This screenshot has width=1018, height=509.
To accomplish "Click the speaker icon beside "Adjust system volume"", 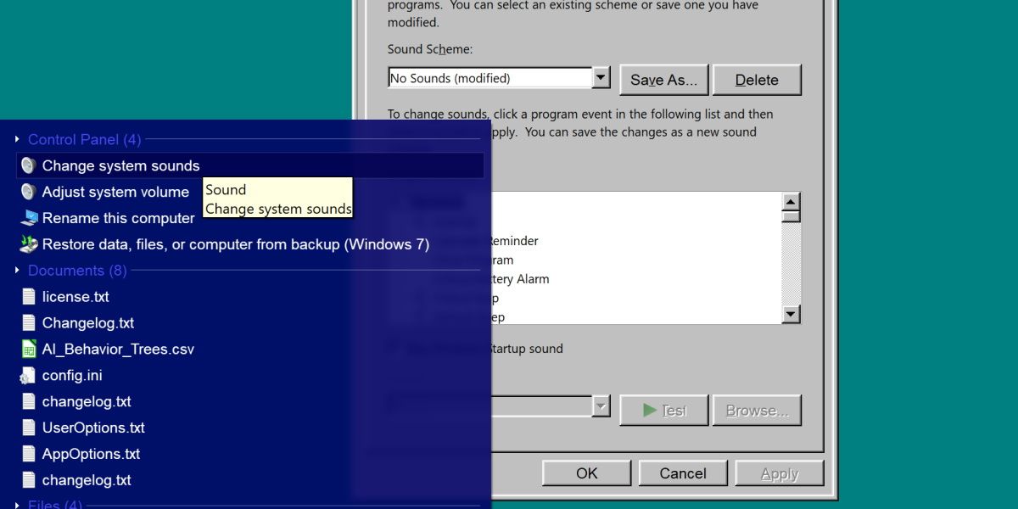I will pos(27,192).
